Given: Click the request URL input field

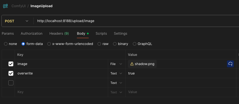Looking at the screenshot, I should pyautogui.click(x=136, y=21).
